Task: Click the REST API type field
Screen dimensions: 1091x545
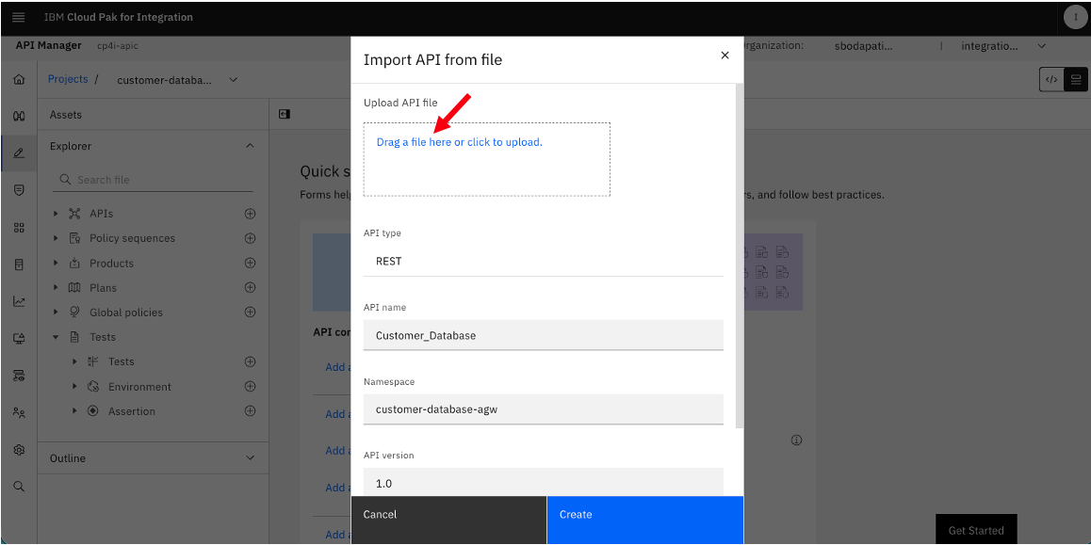Action: 544,262
